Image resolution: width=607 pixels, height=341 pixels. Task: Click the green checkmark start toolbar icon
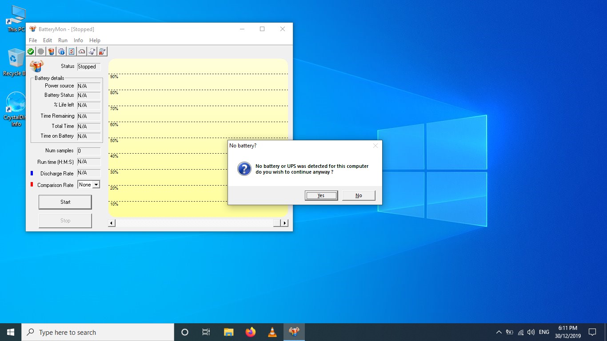pos(31,52)
